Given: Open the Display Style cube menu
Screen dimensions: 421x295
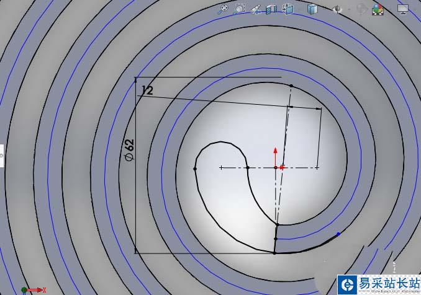Looking at the screenshot, I should tap(312, 10).
